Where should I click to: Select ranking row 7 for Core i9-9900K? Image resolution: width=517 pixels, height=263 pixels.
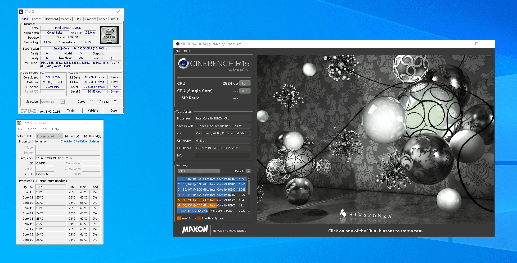click(212, 211)
